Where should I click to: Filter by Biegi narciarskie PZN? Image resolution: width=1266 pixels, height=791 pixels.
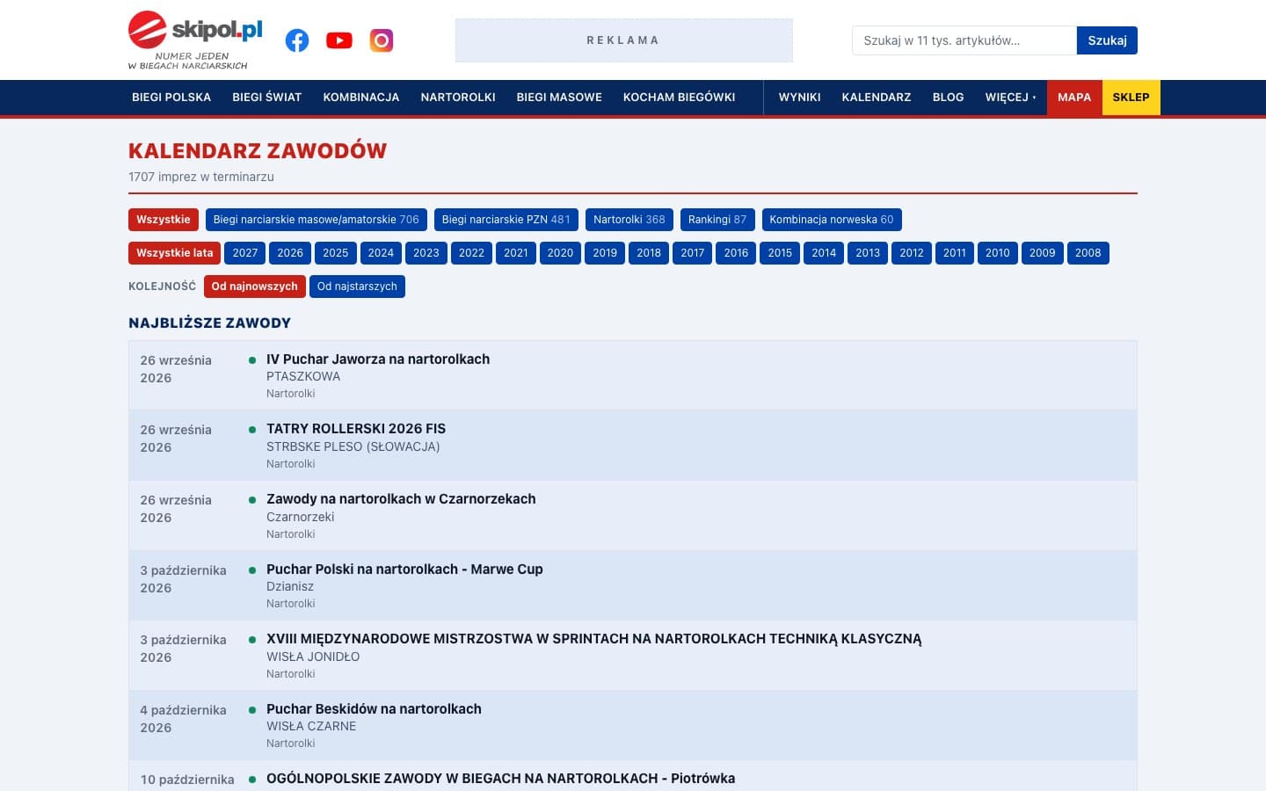[506, 220]
